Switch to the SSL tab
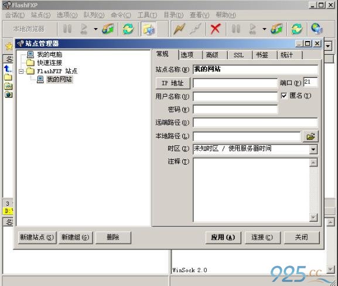Viewport: 338px width, 286px height. (x=238, y=55)
